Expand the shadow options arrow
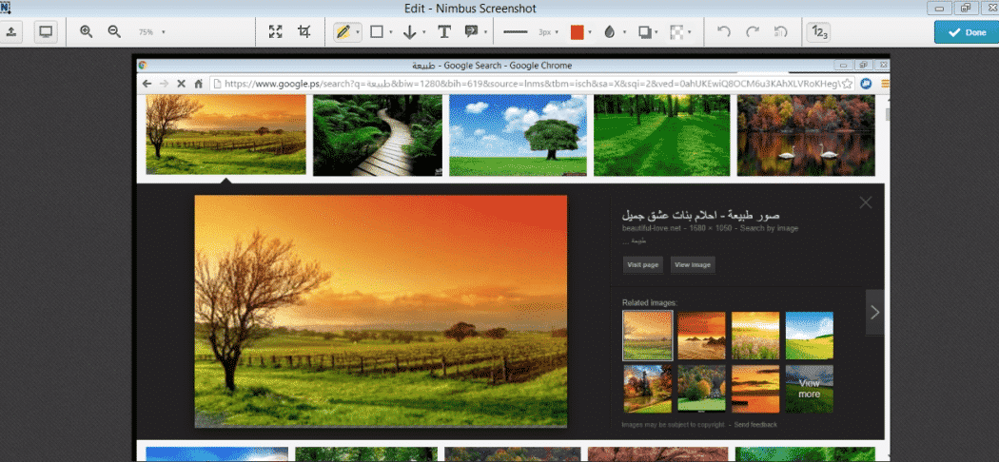Viewport: 999px width, 462px height. click(656, 32)
